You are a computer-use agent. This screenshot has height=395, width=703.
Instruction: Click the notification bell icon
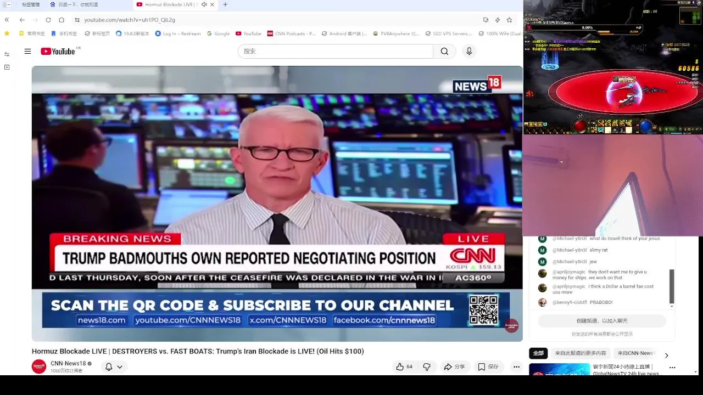pos(109,366)
